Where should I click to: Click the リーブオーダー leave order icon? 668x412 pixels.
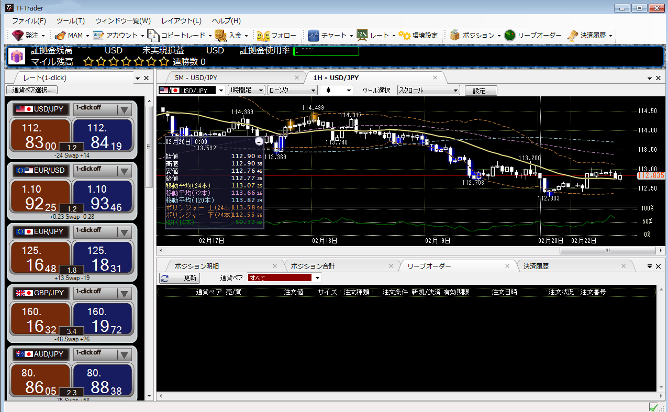(x=510, y=36)
